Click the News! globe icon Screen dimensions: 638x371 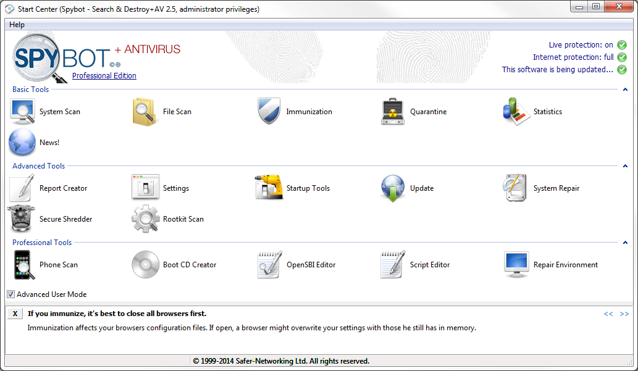(x=22, y=142)
